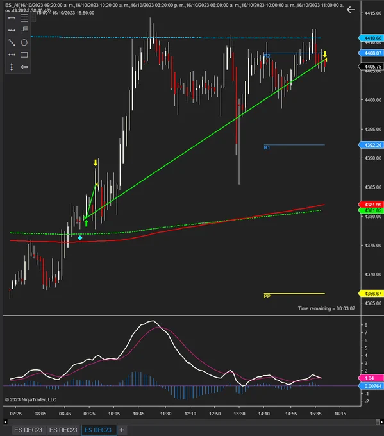Viewport: 384px width, 436px height.
Task: Select the horizontal line segment drawing tool
Action: (x=12, y=18)
